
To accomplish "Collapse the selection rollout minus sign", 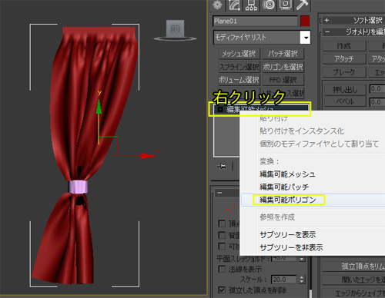I will 219,193.
